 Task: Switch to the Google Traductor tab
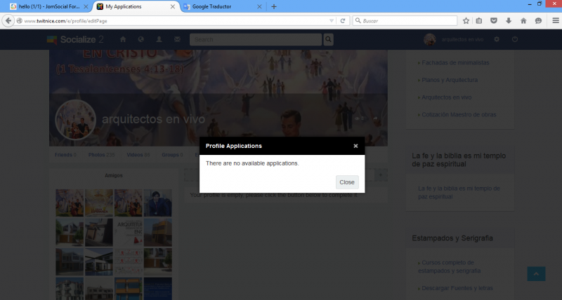(222, 6)
